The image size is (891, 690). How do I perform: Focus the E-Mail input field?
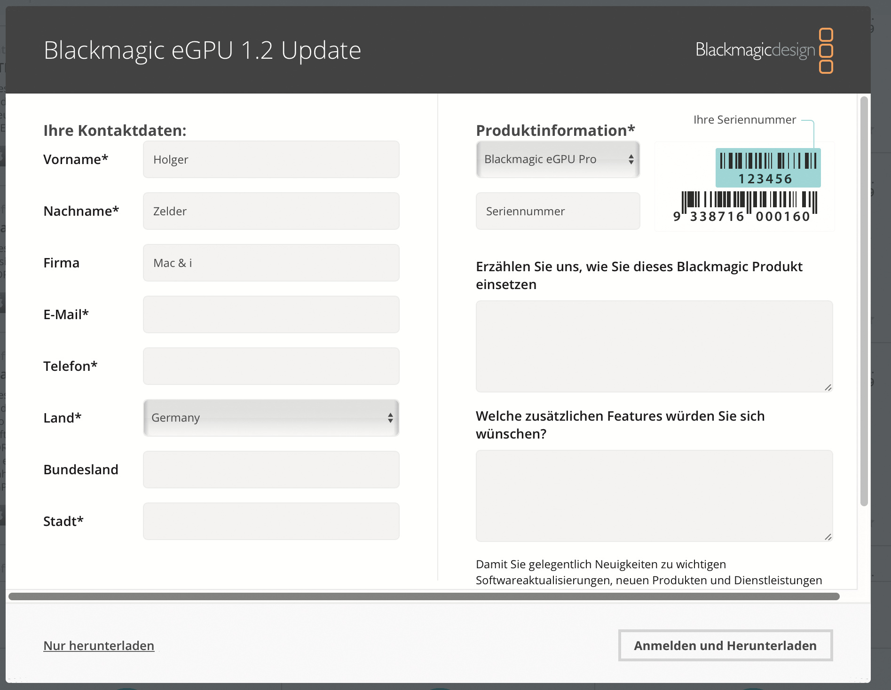pyautogui.click(x=271, y=314)
